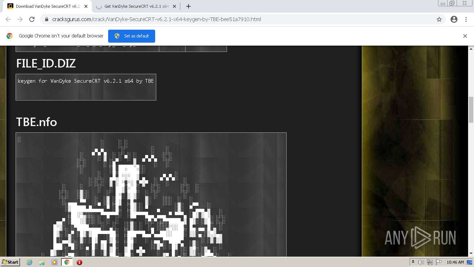Restore down the Chrome window

click(x=452, y=3)
